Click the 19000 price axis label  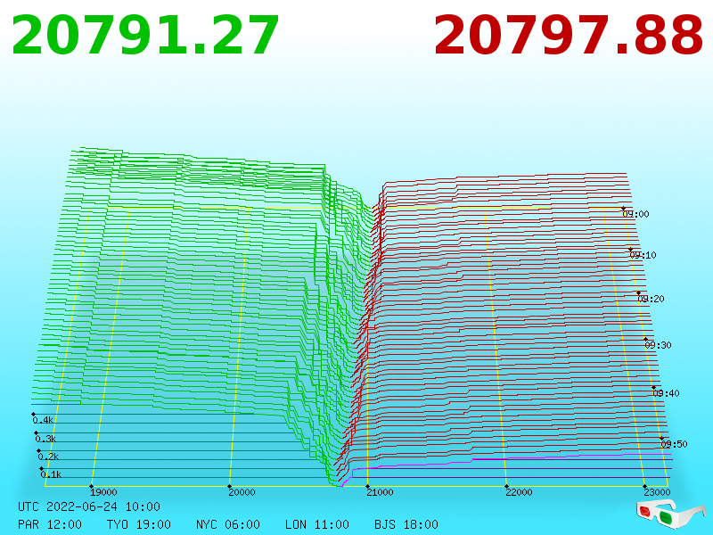pyautogui.click(x=103, y=492)
